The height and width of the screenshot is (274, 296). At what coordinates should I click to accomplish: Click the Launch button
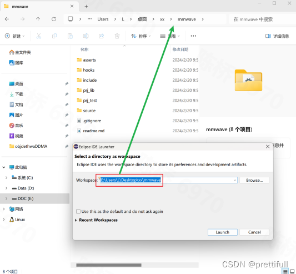coord(223,232)
